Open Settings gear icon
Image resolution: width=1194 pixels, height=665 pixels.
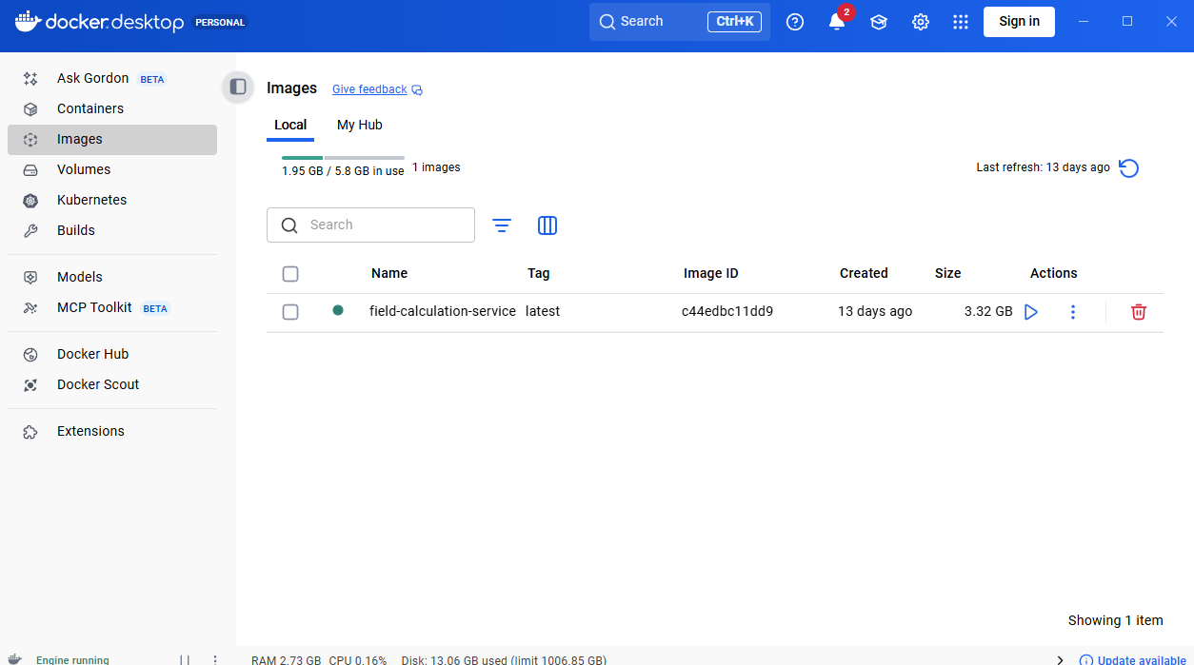coord(921,22)
